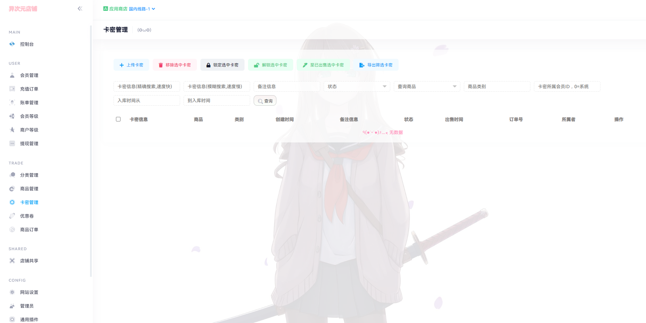This screenshot has width=646, height=323.
Task: Click the 提现管理 sidebar icon
Action: click(12, 143)
